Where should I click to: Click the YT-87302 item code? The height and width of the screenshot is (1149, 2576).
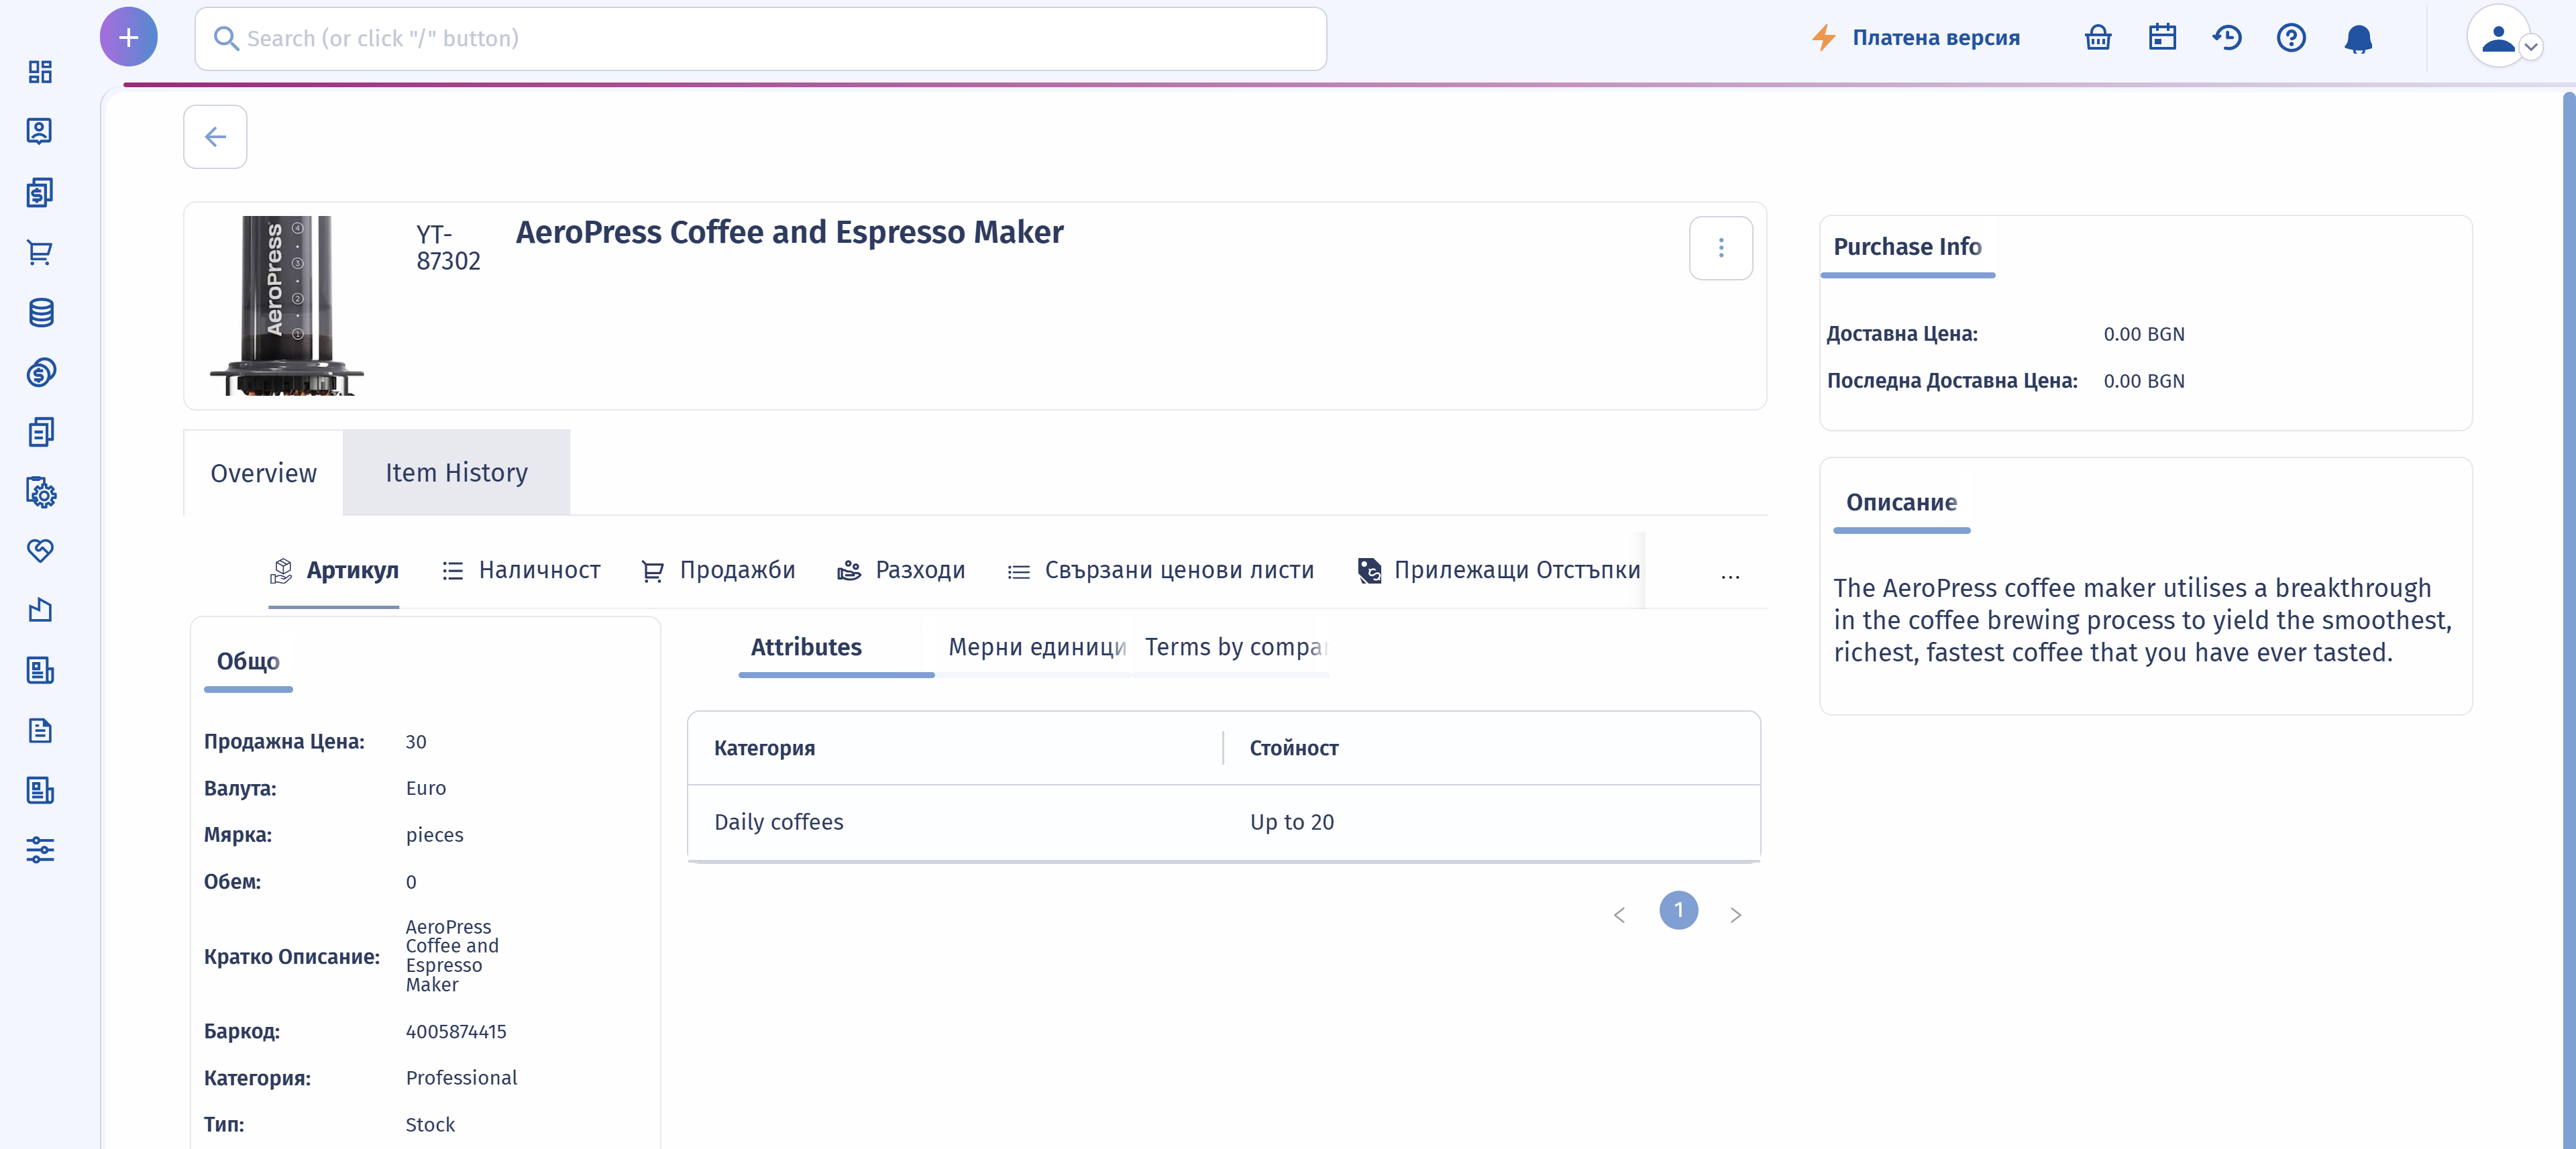(x=448, y=248)
